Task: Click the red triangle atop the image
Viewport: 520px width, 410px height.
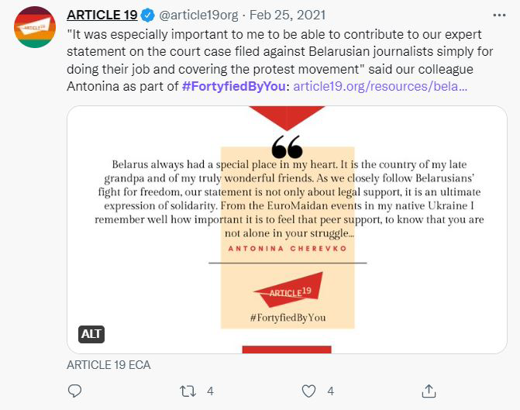Action: coord(287,118)
